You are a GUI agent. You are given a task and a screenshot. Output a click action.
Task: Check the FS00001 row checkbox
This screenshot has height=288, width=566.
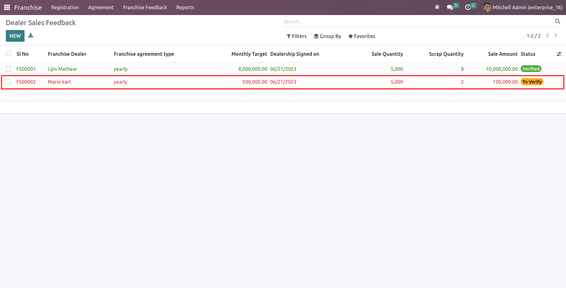coord(8,69)
